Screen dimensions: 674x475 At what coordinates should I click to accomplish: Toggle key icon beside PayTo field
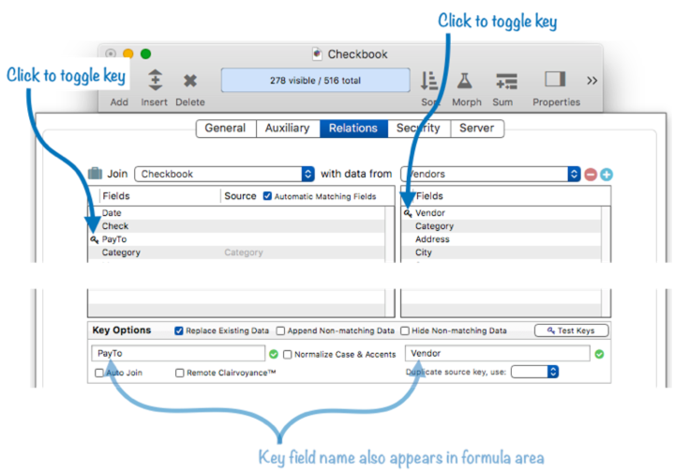(95, 239)
